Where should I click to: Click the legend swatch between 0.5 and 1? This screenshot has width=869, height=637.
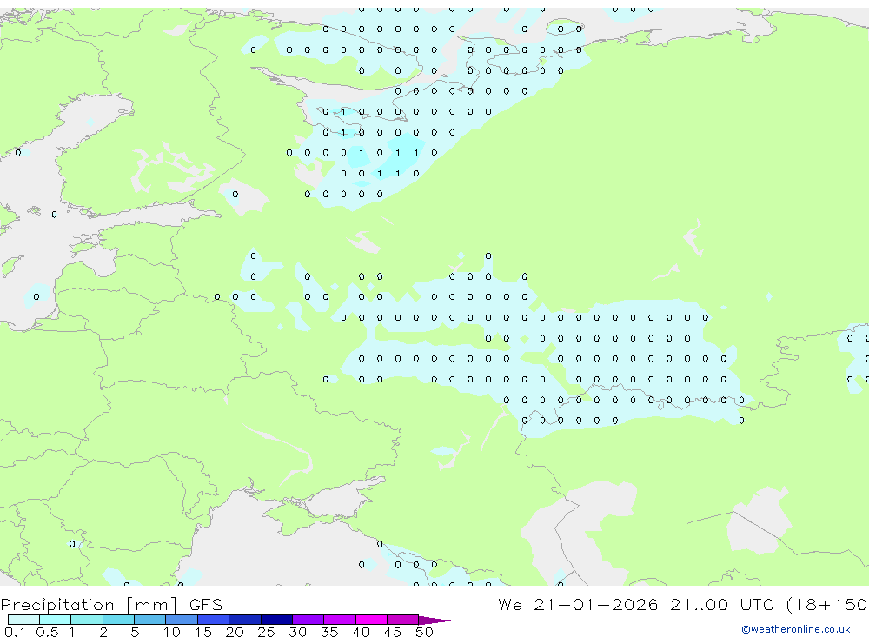click(x=56, y=620)
